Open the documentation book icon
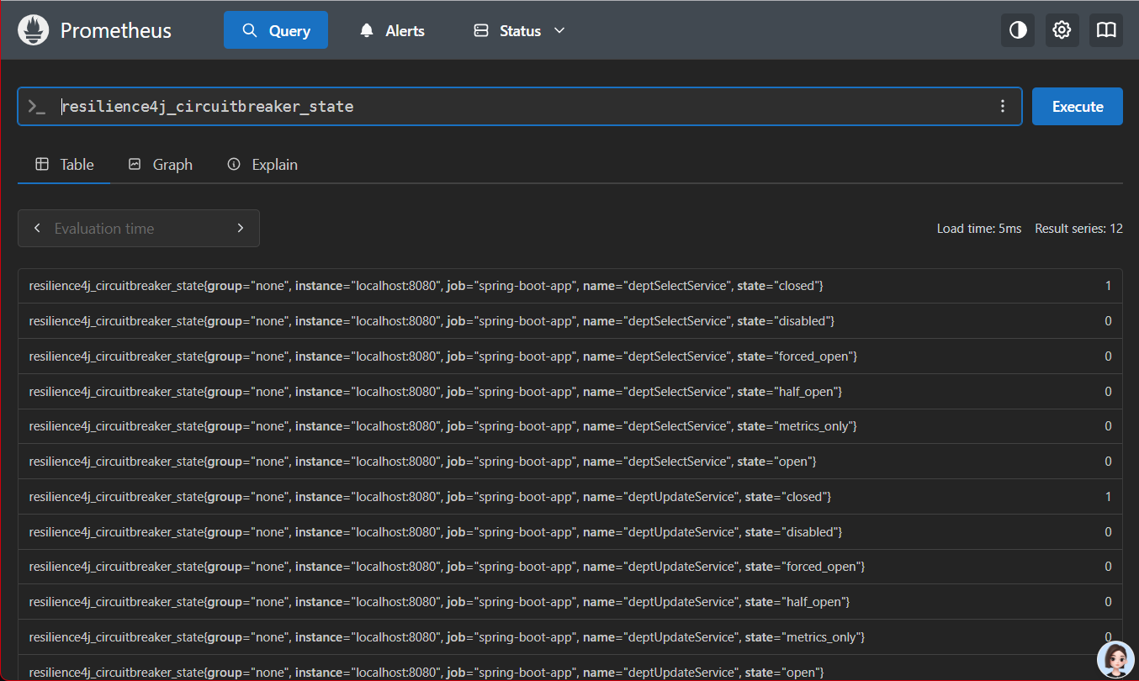Screen dimensions: 1139x681 pyautogui.click(x=1106, y=30)
